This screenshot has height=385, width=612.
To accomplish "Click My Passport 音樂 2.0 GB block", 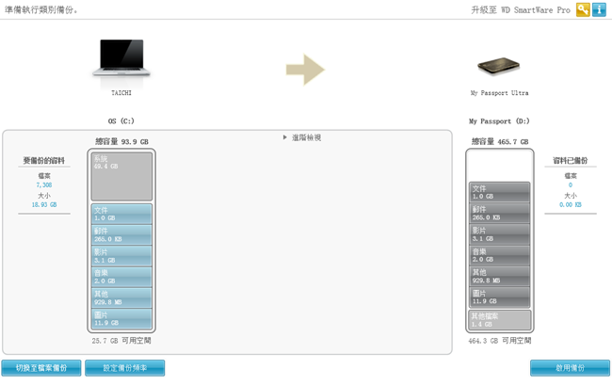I will [500, 255].
